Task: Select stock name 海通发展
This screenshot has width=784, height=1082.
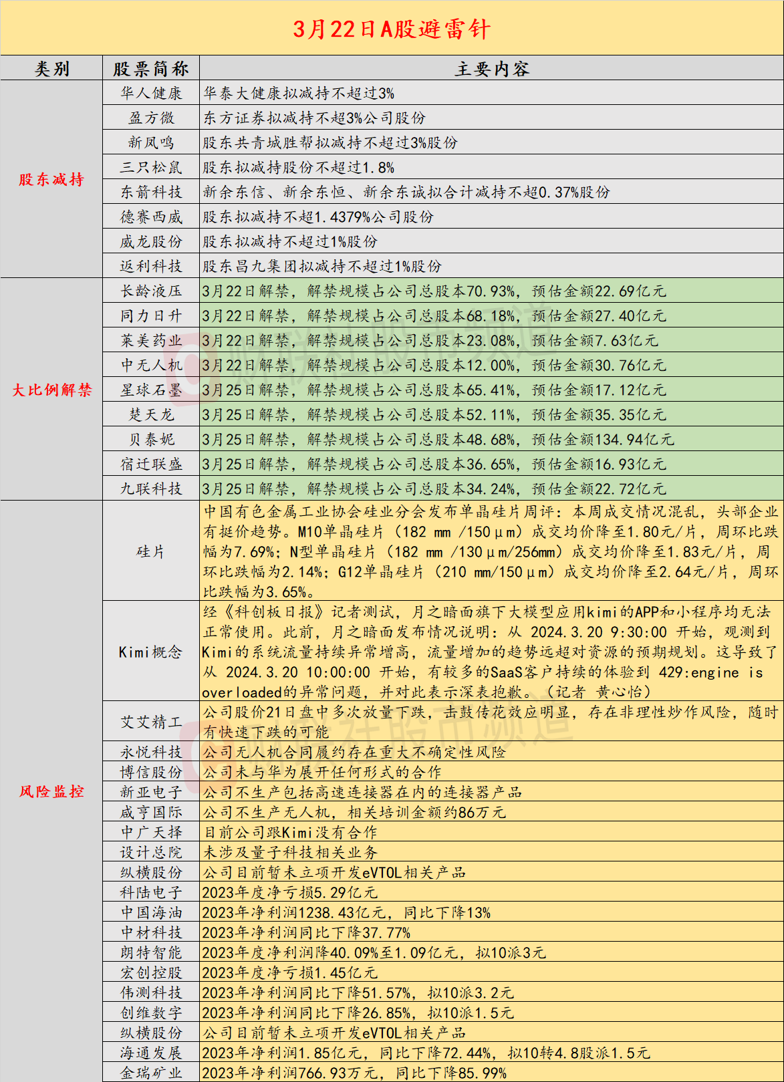Action: 151,1053
